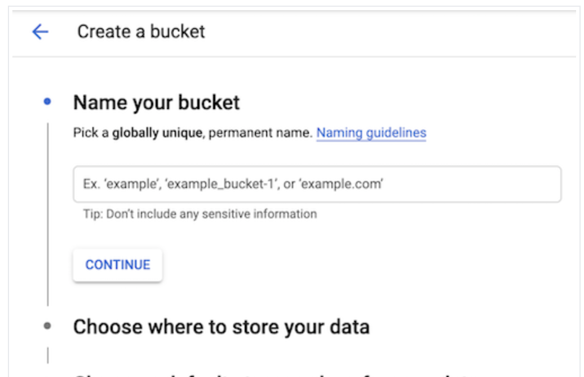Click the word bucket in the page title

(178, 32)
